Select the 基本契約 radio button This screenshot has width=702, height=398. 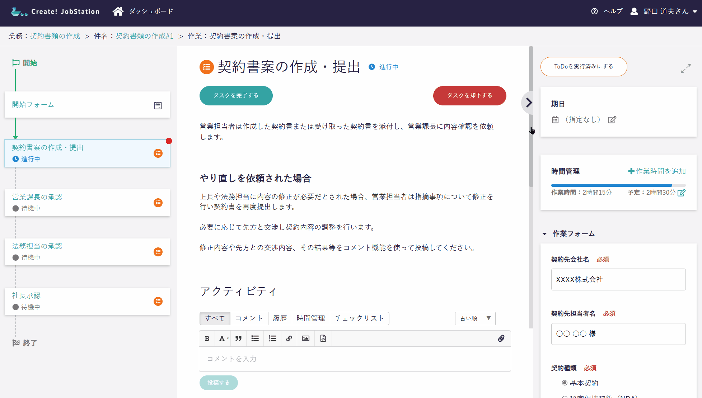coord(565,383)
